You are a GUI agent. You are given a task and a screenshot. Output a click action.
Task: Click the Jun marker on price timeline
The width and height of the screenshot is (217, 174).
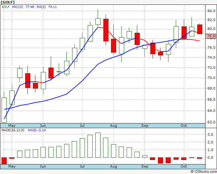pos(43,126)
